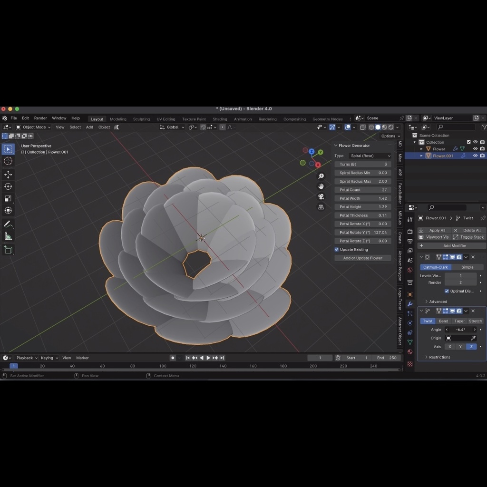This screenshot has width=487, height=487.
Task: Select the Move tool in the viewport toolbar
Action: (x=8, y=175)
